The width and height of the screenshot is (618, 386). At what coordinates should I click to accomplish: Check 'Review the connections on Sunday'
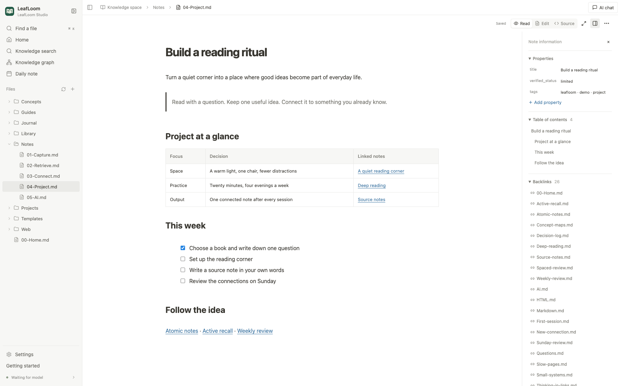pyautogui.click(x=183, y=281)
